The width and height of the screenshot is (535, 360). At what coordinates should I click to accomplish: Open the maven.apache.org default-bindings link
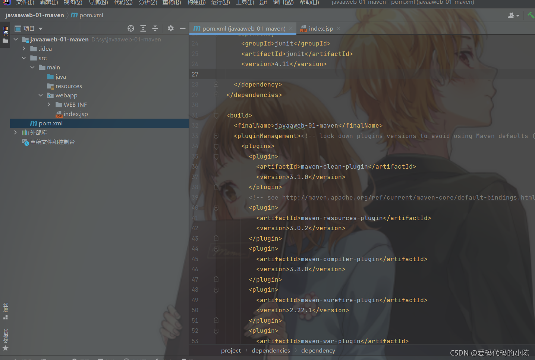coord(408,198)
